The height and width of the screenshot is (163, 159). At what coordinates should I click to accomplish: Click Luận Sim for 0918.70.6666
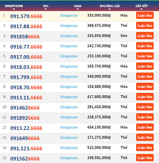point(145,87)
